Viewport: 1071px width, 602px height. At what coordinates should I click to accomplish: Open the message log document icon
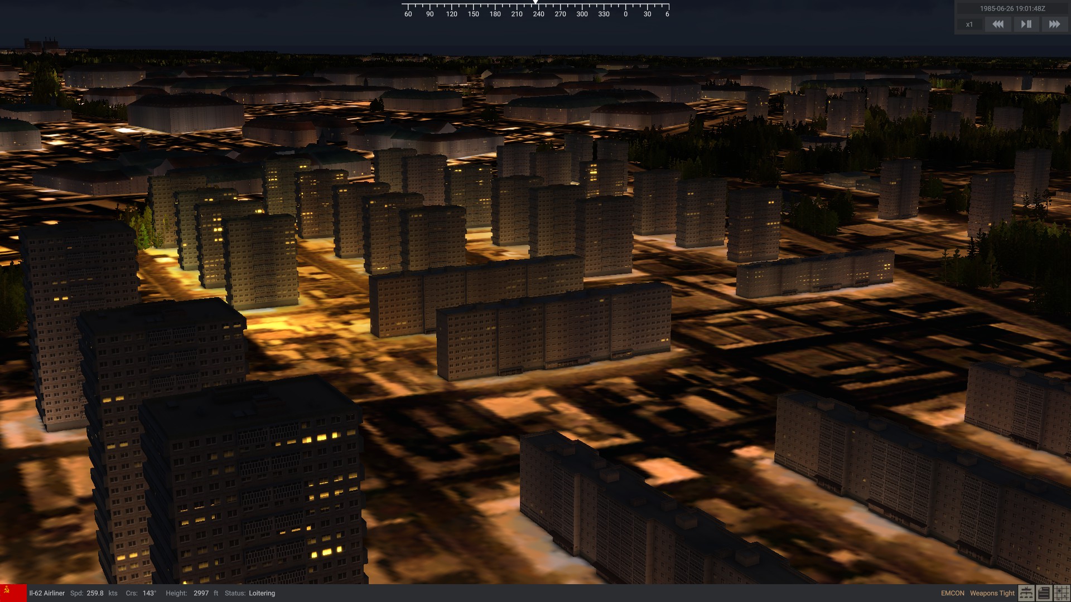(1044, 593)
